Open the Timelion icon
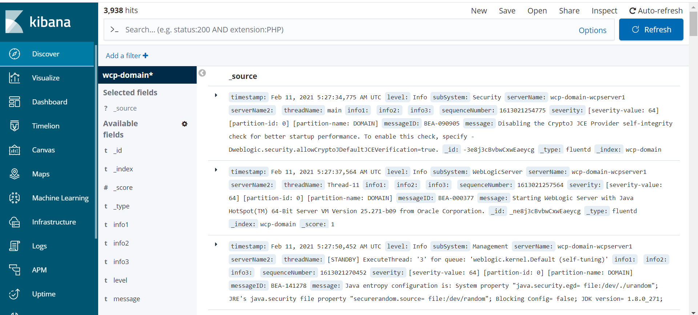The height and width of the screenshot is (315, 698). point(15,126)
